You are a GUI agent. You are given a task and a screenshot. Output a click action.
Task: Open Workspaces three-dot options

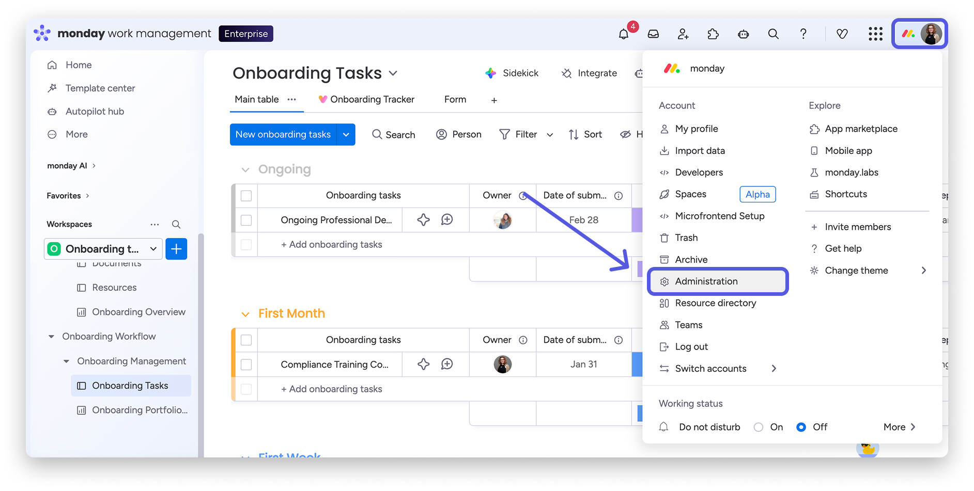pyautogui.click(x=154, y=224)
